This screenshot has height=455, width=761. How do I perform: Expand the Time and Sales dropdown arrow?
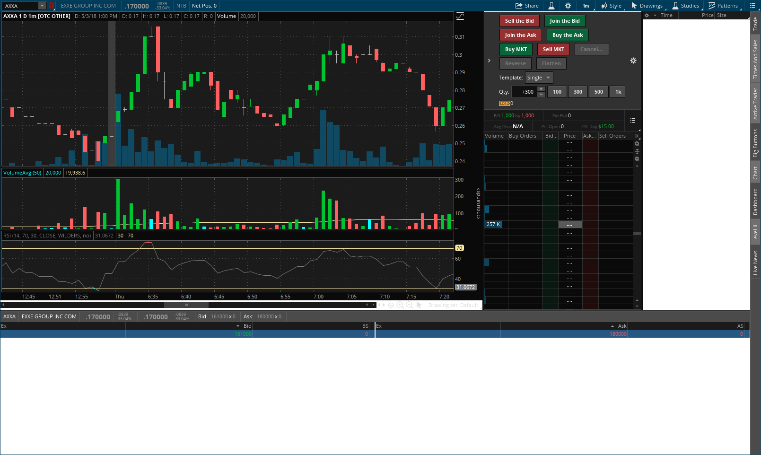(655, 16)
